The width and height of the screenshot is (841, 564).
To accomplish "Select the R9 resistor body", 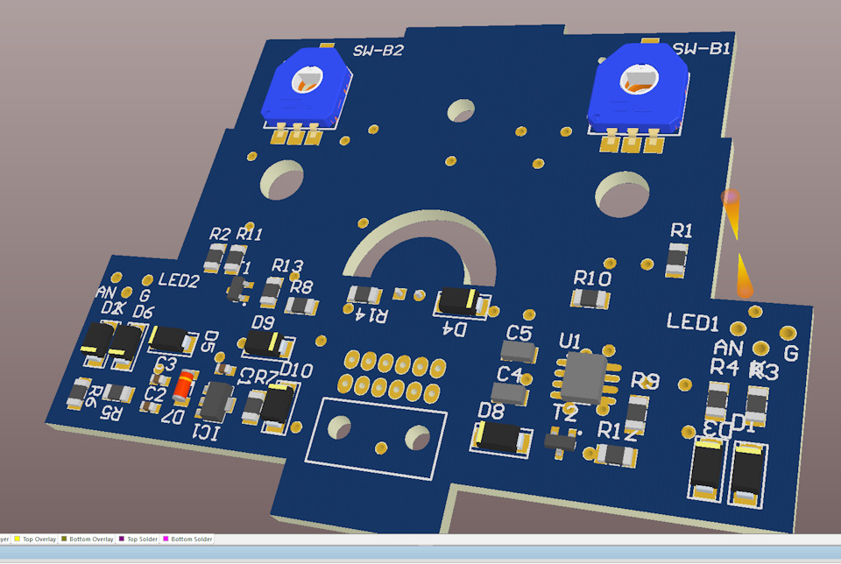I will click(637, 414).
